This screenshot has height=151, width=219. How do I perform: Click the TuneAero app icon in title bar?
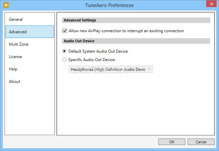(6, 5)
